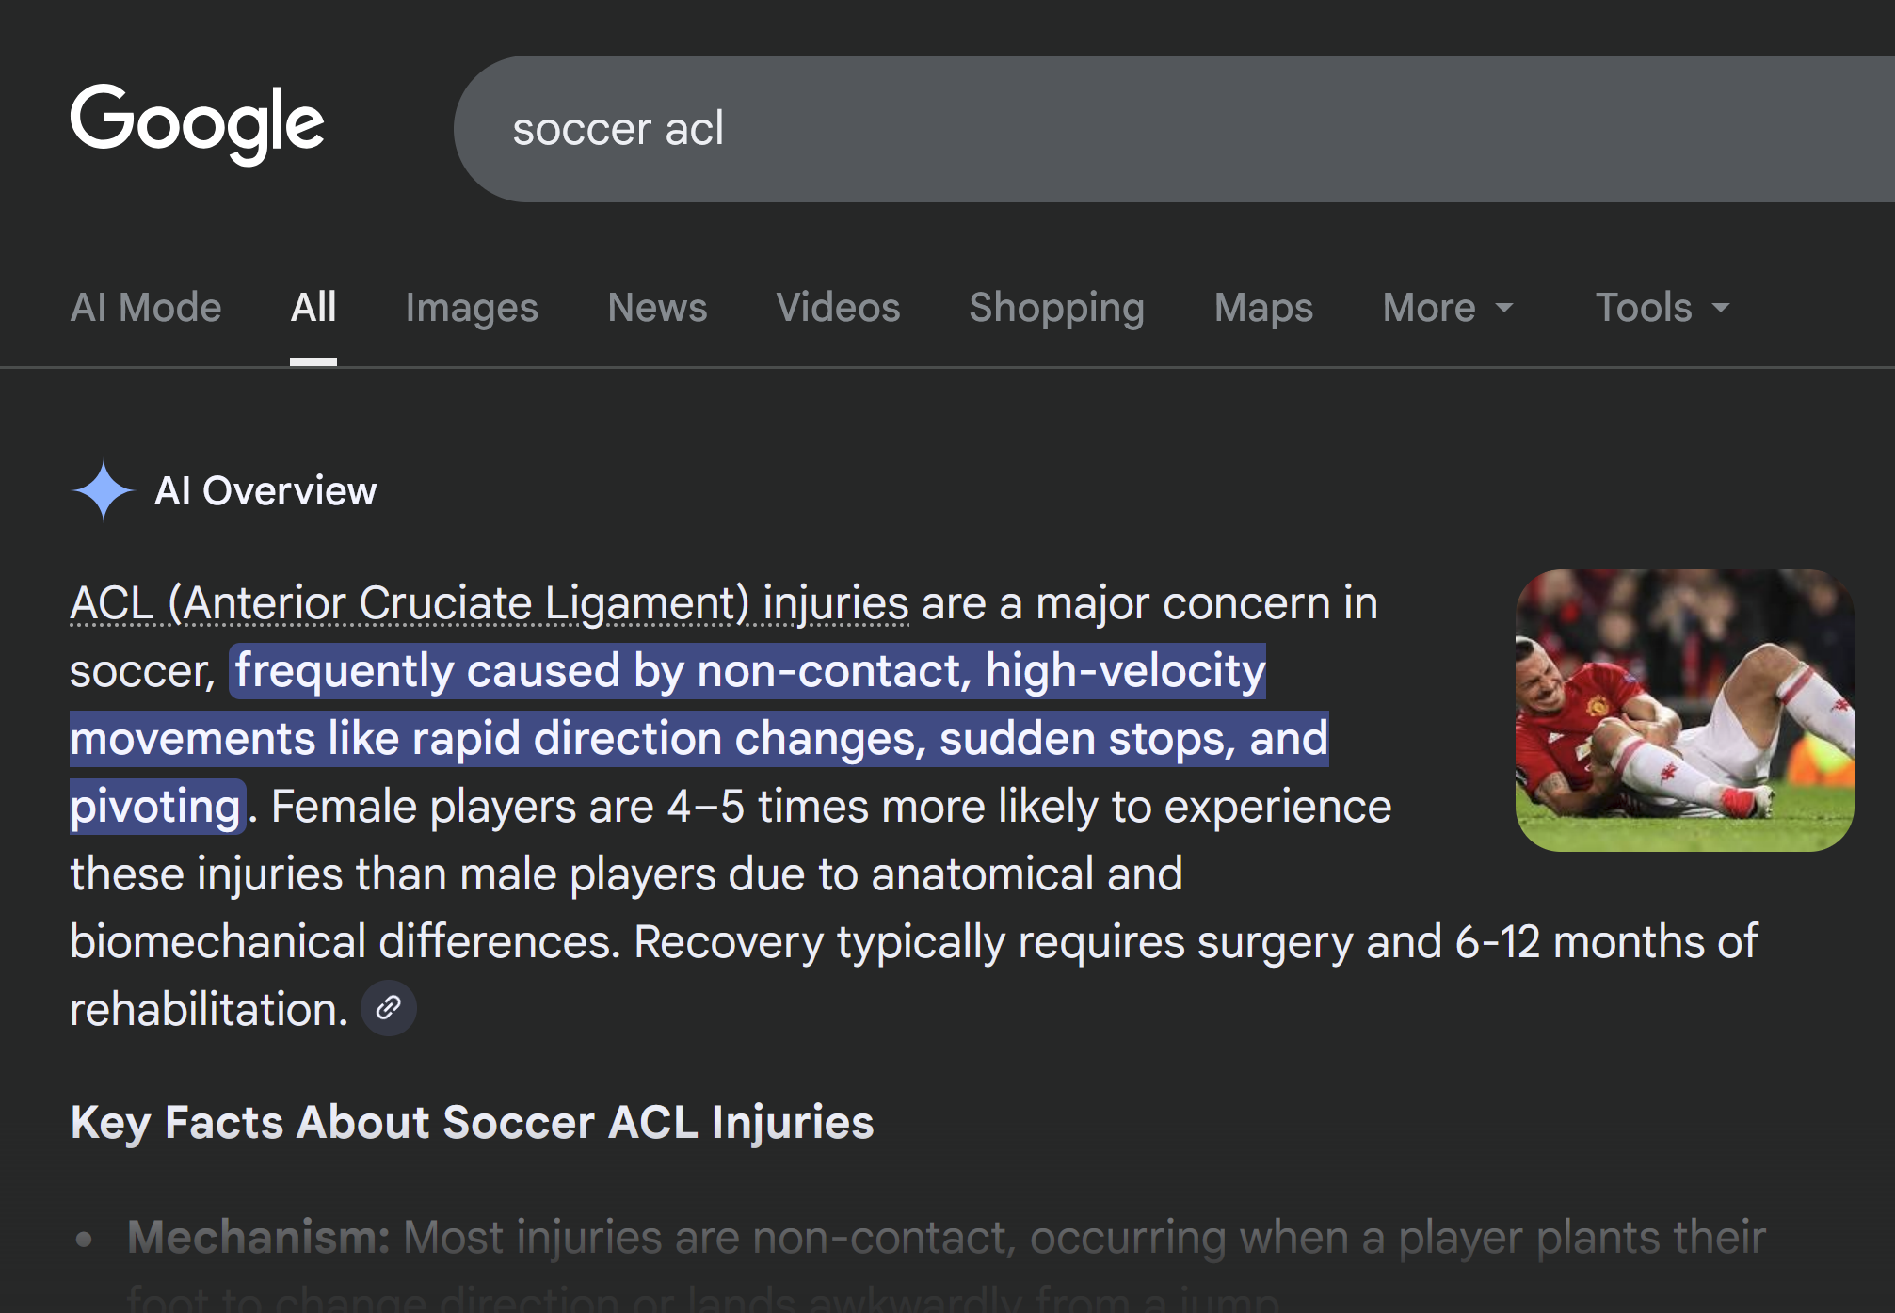Open the More dropdown arrow
Viewport: 1895px width, 1313px height.
coord(1504,308)
